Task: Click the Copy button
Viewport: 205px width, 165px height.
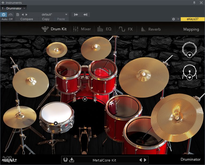Action: pyautogui.click(x=46, y=19)
